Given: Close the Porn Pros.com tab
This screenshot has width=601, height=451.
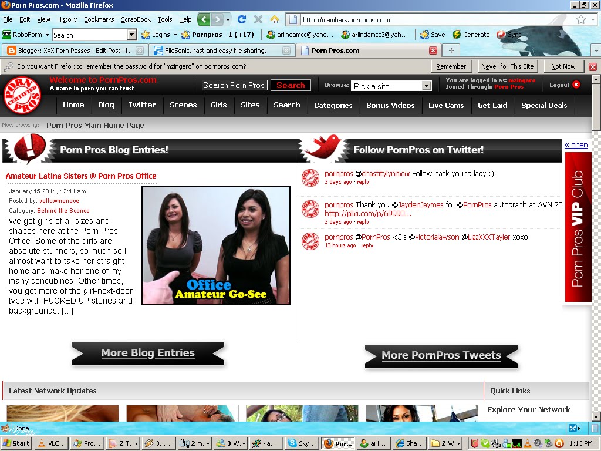Looking at the screenshot, I should [433, 51].
